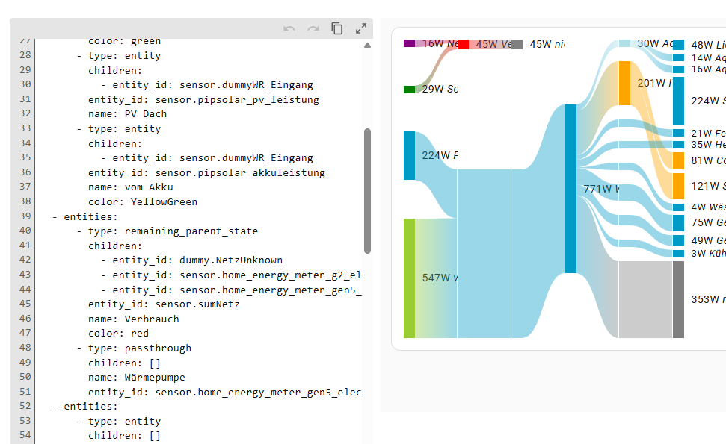The image size is (726, 444).
Task: Click the undo icon in editor toolbar
Action: click(x=289, y=28)
